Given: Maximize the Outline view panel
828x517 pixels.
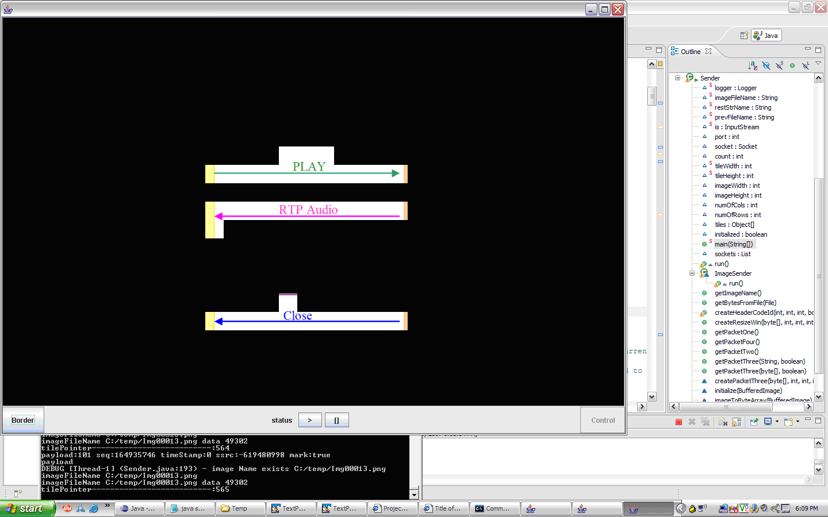Looking at the screenshot, I should pyautogui.click(x=818, y=50).
